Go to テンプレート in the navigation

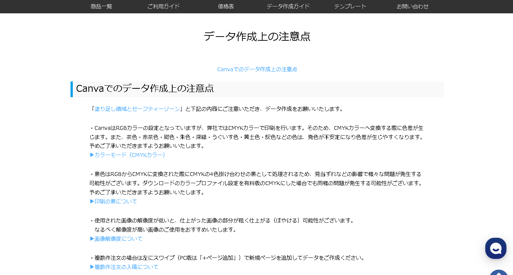coord(350,6)
